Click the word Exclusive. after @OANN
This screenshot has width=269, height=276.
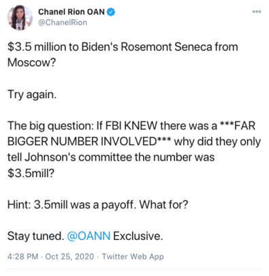pyautogui.click(x=138, y=236)
